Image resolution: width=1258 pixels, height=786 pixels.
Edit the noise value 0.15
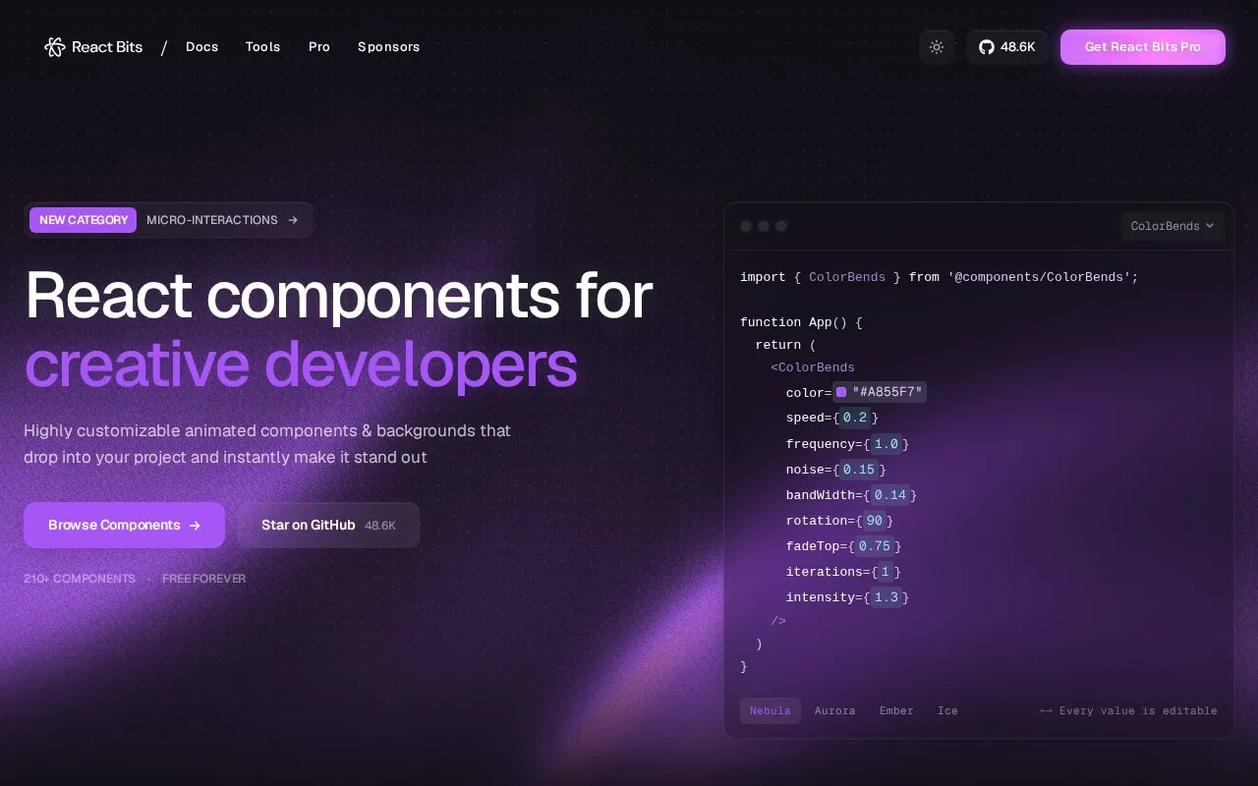(859, 470)
